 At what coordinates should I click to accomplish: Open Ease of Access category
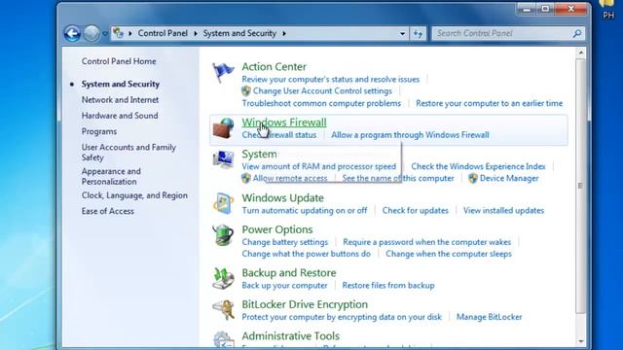coord(108,212)
